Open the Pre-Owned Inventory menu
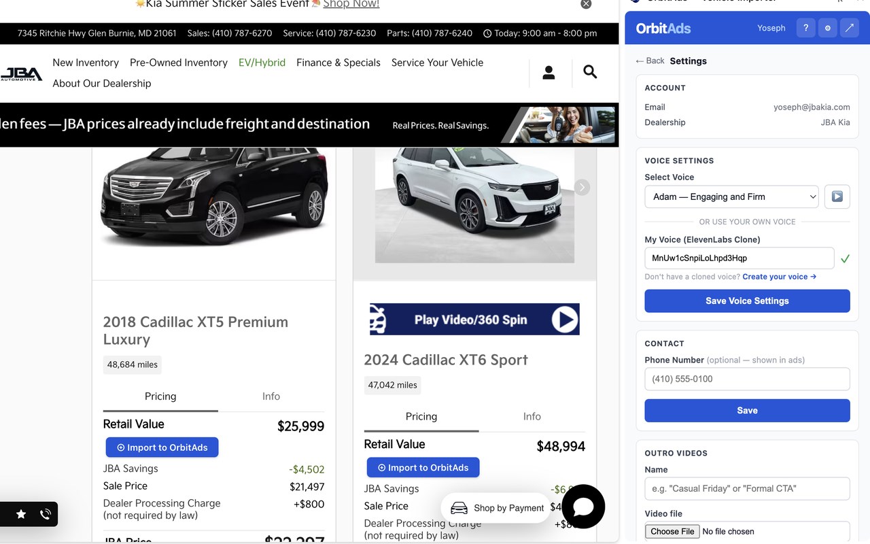Image resolution: width=870 pixels, height=544 pixels. click(179, 63)
